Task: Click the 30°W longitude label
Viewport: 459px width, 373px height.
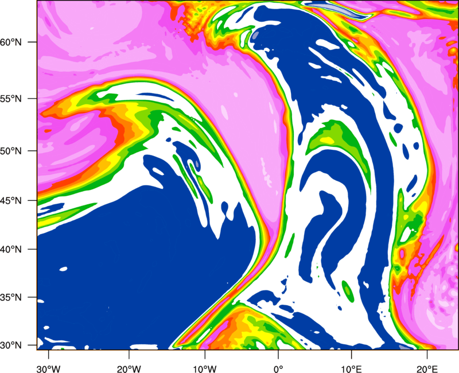Action: 49,368
